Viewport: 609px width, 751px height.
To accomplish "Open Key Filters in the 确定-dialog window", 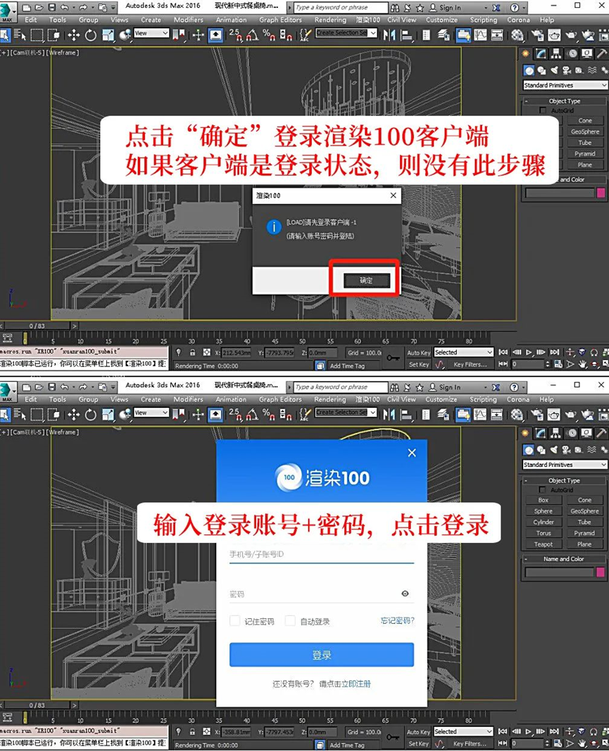I will tap(470, 364).
